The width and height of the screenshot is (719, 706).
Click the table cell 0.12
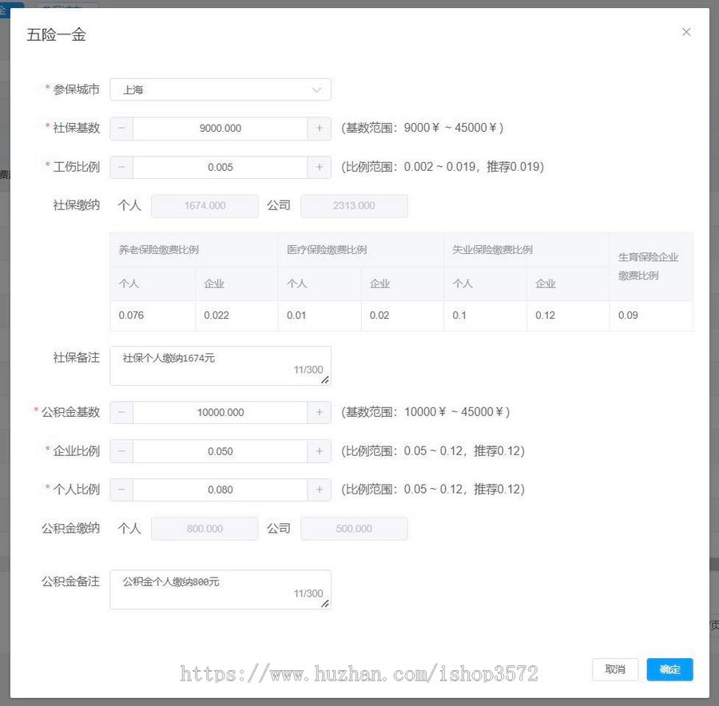pos(568,315)
